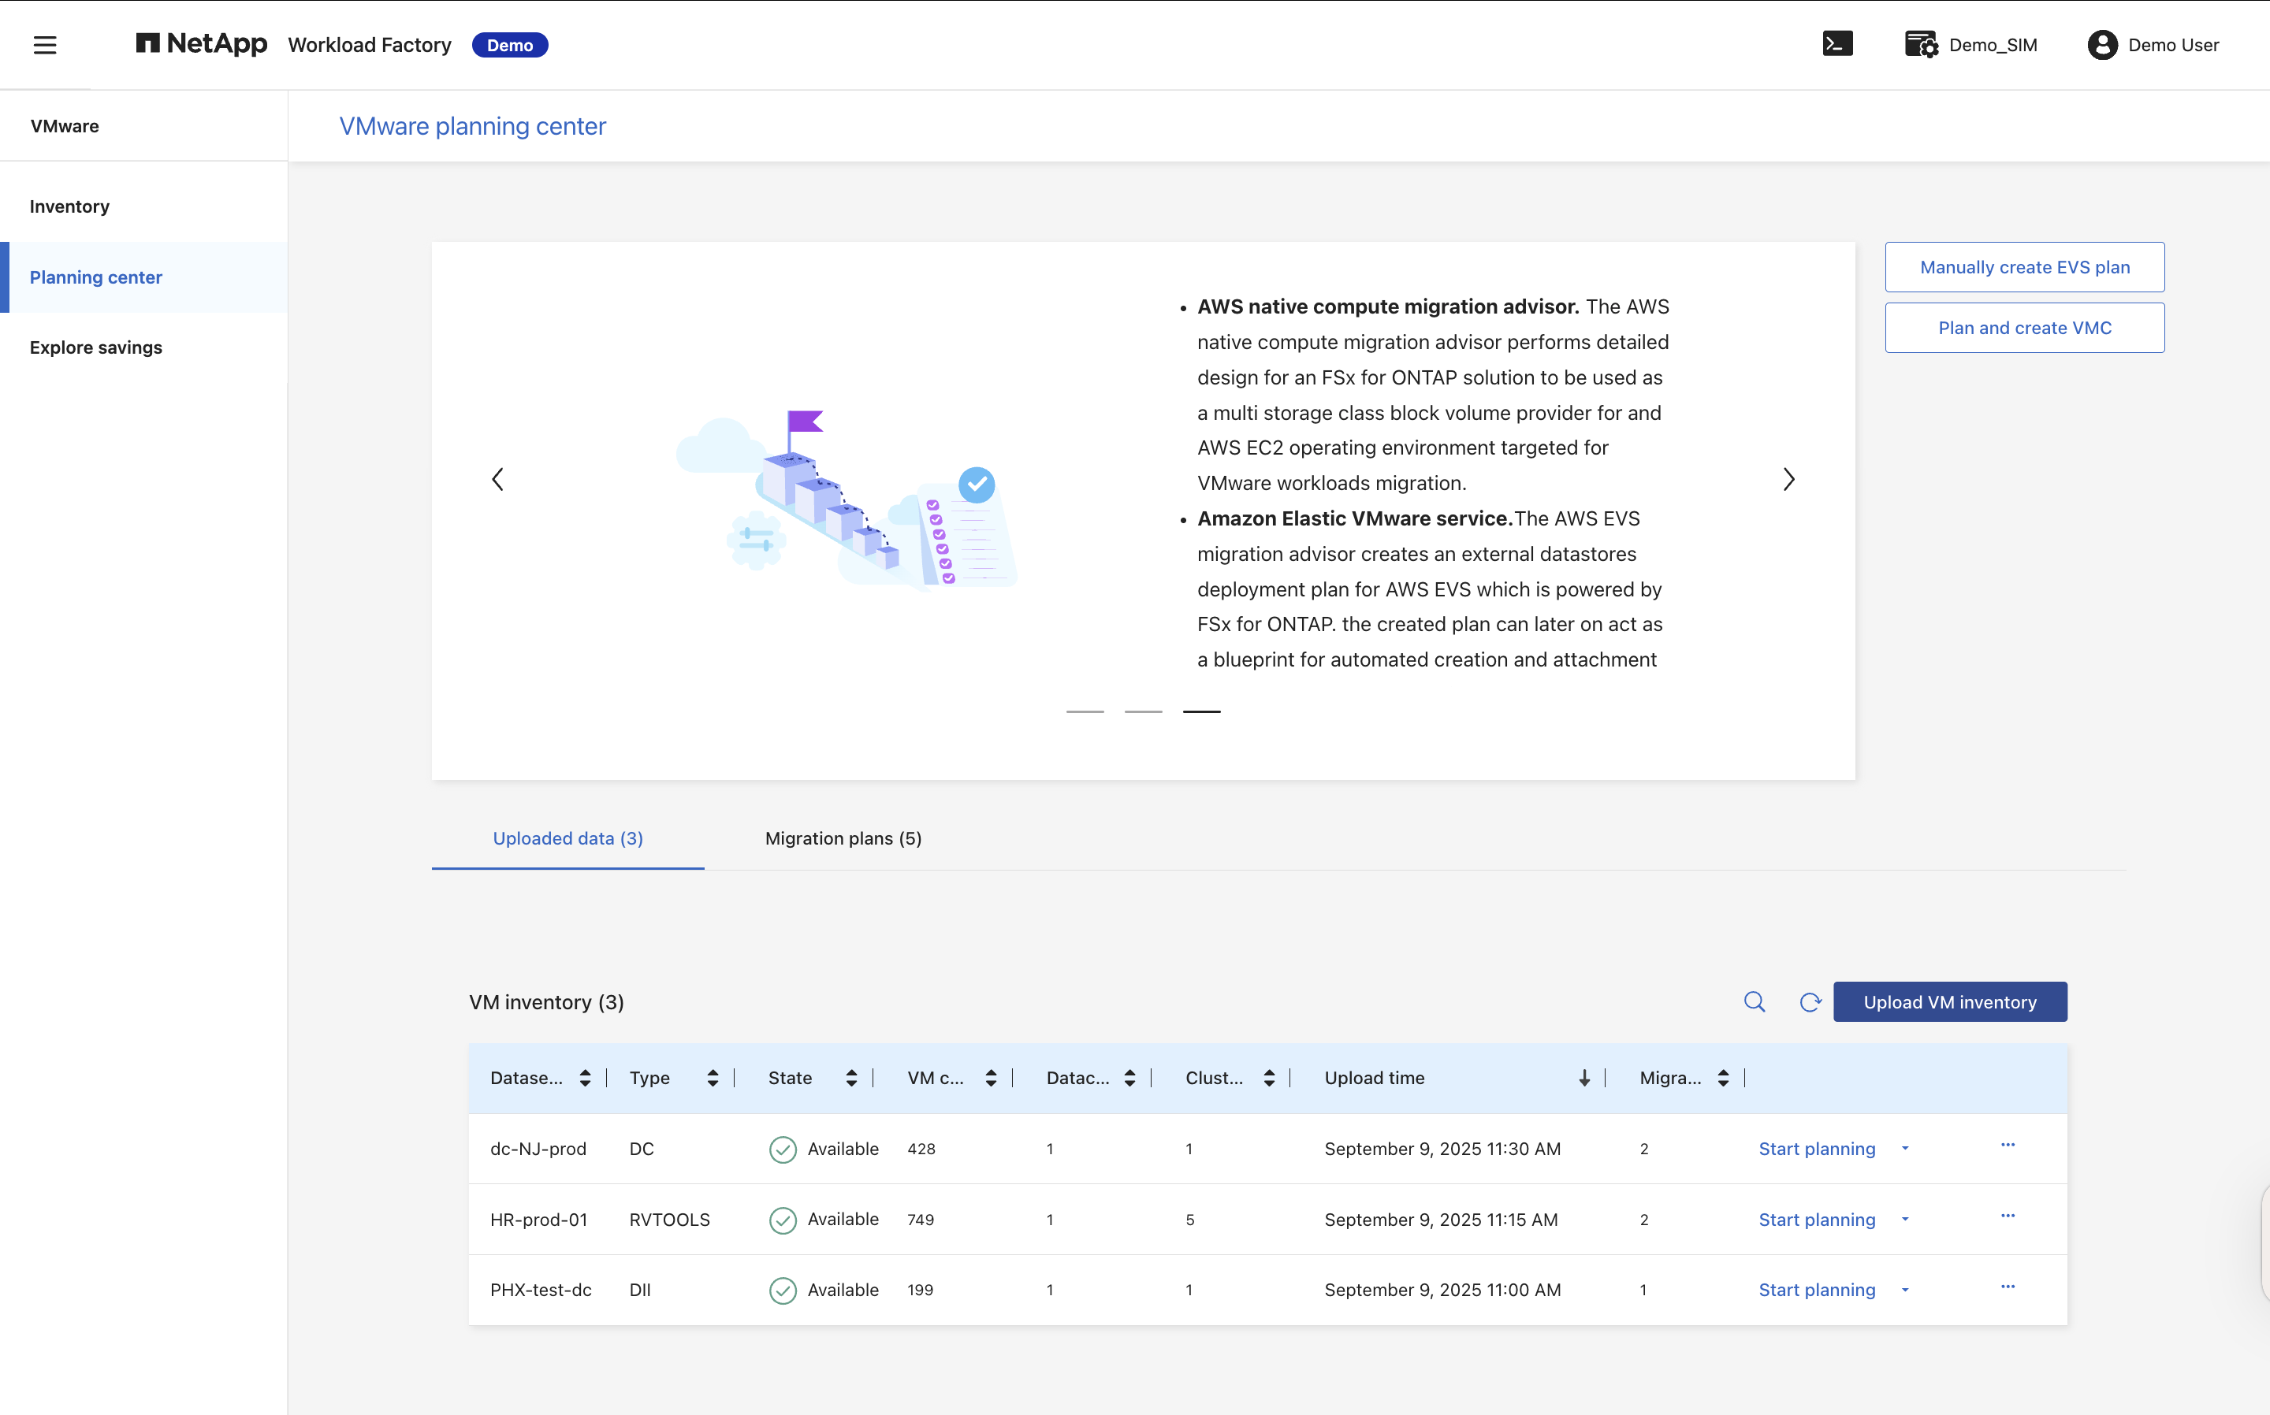Expand Start planning dropdown for dc-NJ-prod
2270x1415 pixels.
(1905, 1148)
